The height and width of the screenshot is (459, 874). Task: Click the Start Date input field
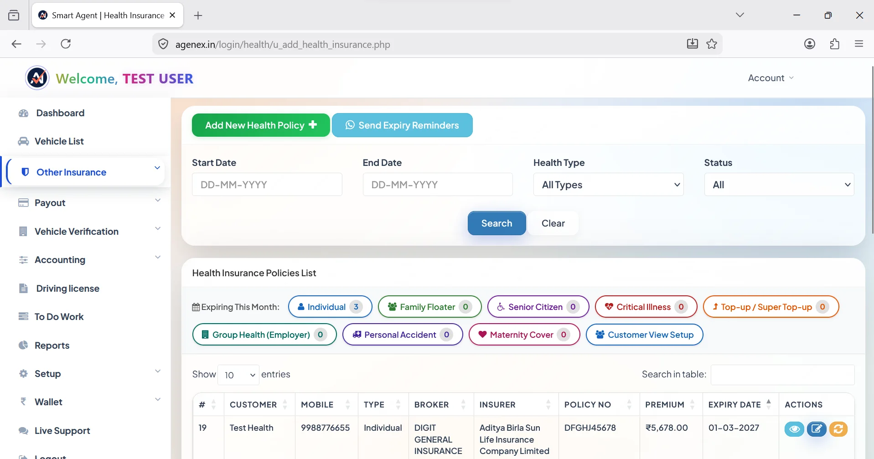click(x=267, y=185)
